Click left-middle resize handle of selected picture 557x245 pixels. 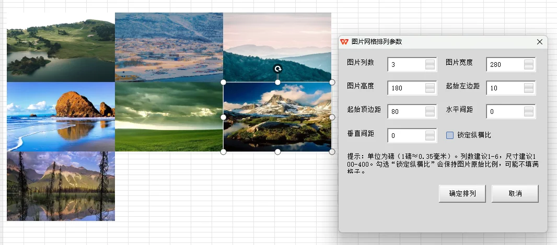224,117
